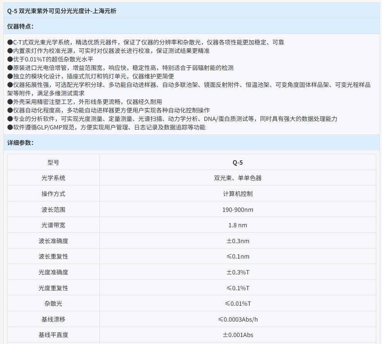The height and width of the screenshot is (344, 382).
Task: Click the 型号 table label cell
Action: [53, 162]
